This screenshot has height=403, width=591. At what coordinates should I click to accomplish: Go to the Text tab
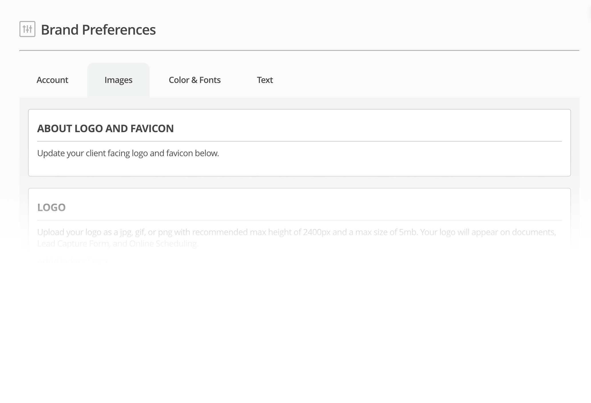coord(265,80)
